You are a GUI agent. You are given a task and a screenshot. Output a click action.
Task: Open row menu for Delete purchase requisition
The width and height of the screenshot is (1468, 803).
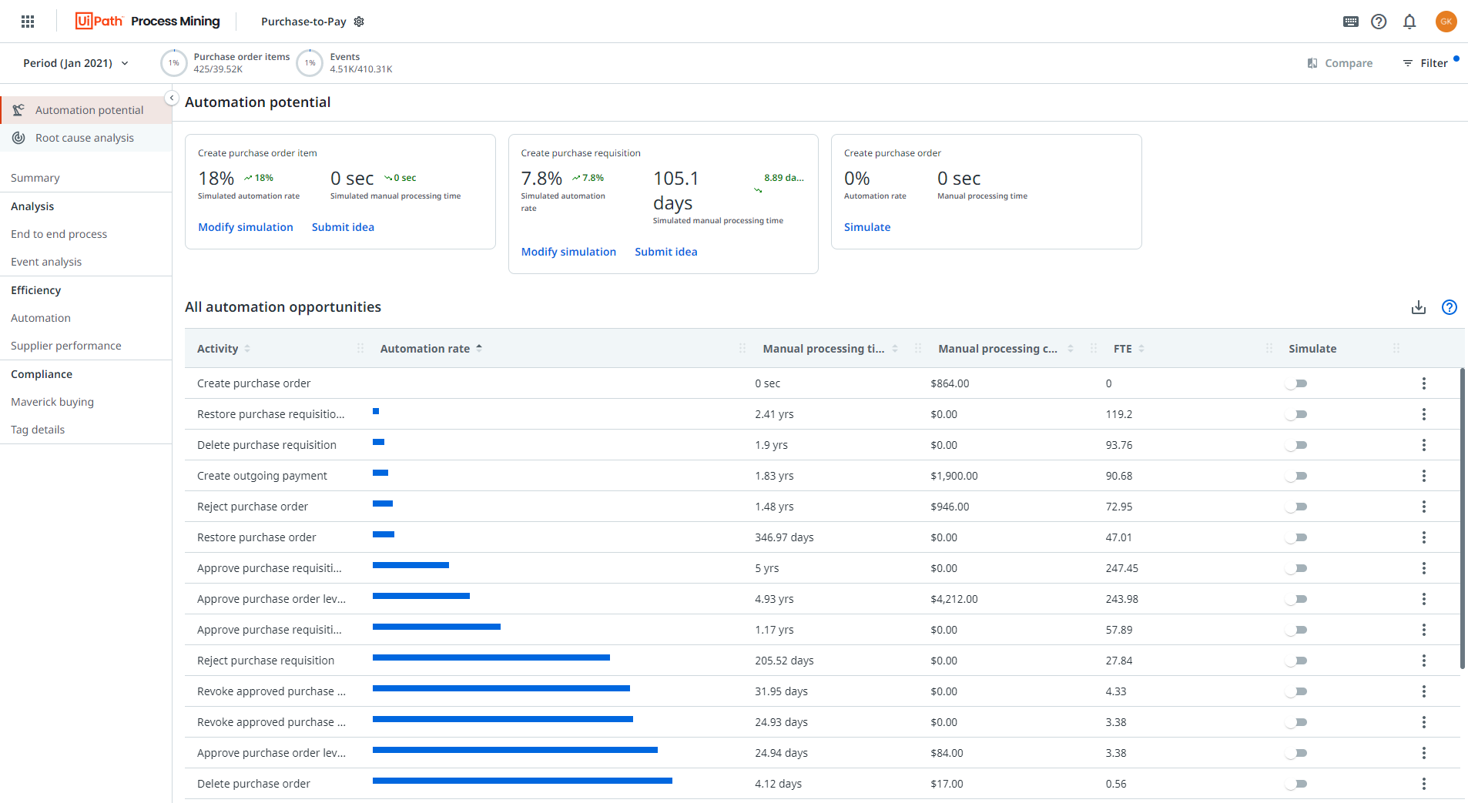(1424, 445)
